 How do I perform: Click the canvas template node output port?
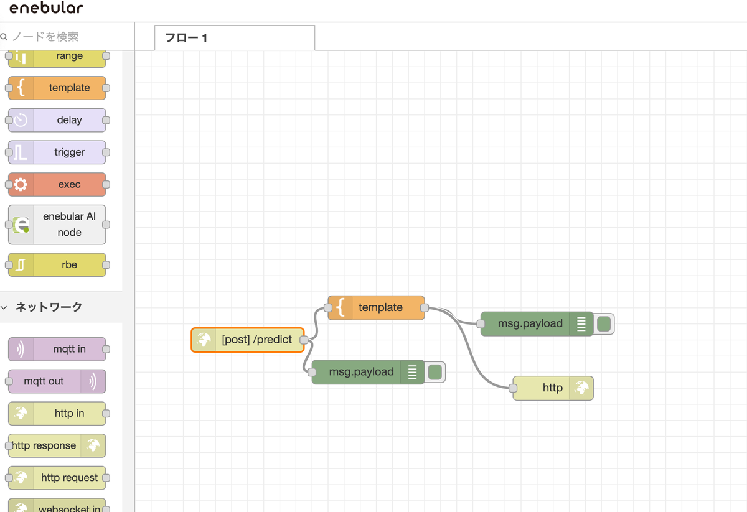tap(425, 307)
